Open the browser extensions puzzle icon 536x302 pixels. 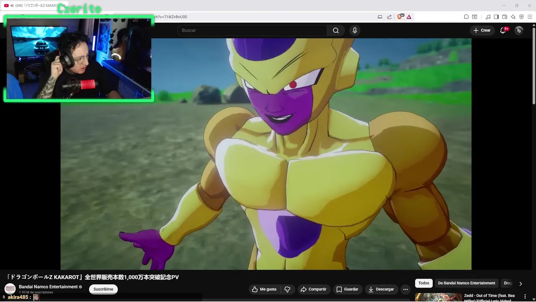click(466, 17)
